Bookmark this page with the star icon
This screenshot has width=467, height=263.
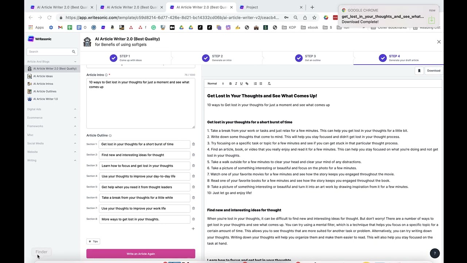pos(314,18)
